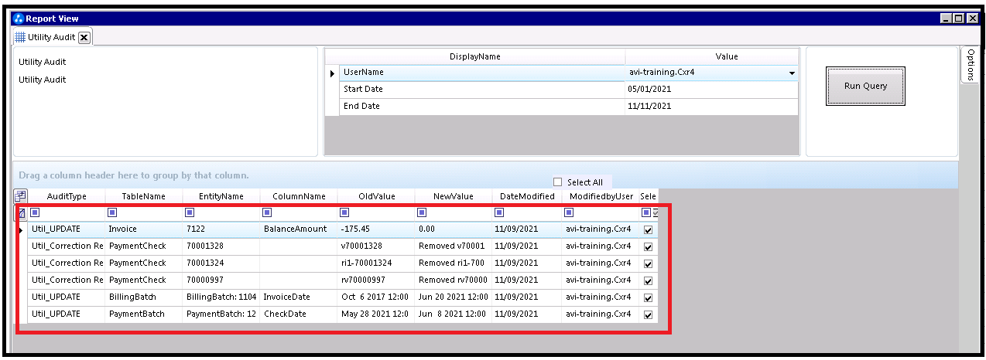
Task: Sort by the AuditType column header
Action: [67, 196]
